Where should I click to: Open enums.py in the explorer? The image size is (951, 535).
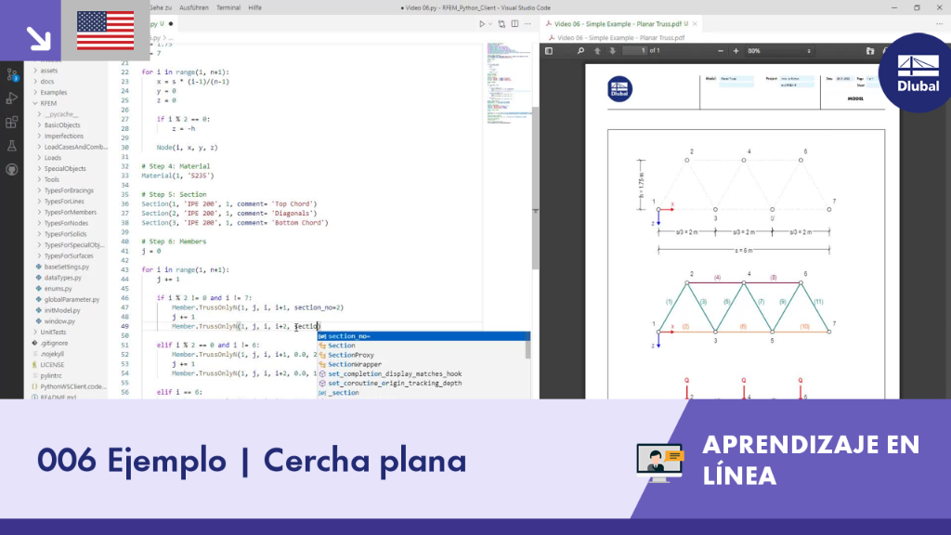[x=58, y=289]
